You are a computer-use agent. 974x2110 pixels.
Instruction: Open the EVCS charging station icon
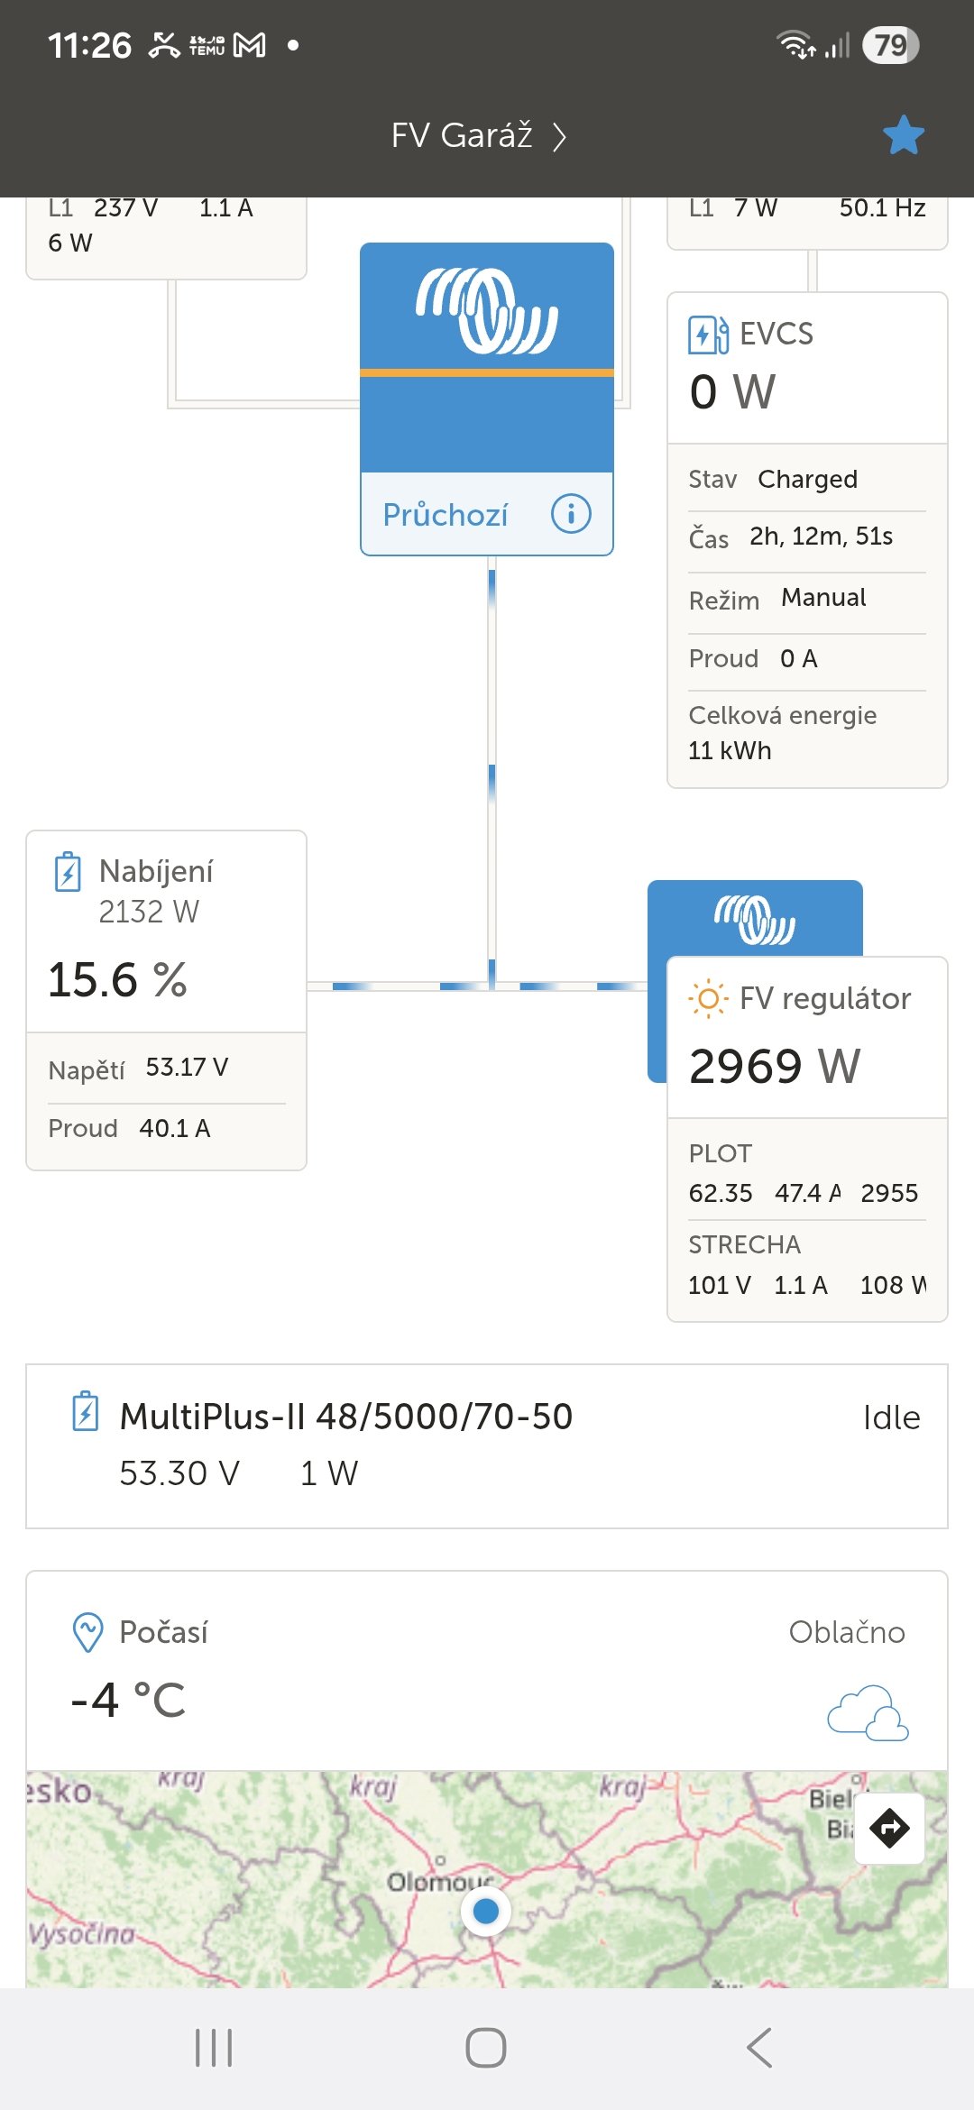[708, 335]
